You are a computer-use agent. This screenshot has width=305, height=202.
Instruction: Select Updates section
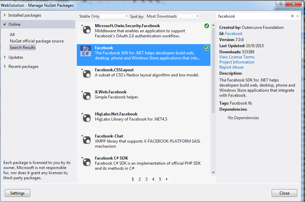pyautogui.click(x=16, y=57)
